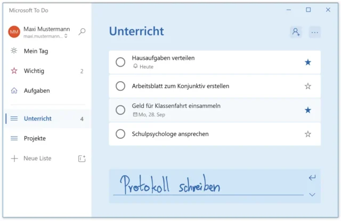Remove importance star from Geld für Klassenfahrt
The height and width of the screenshot is (221, 341).
pyautogui.click(x=307, y=110)
